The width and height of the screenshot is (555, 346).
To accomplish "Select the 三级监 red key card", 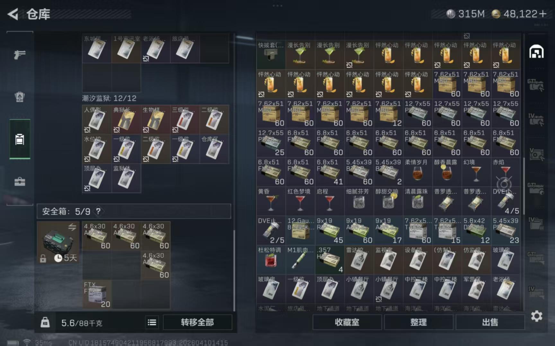I will [185, 119].
